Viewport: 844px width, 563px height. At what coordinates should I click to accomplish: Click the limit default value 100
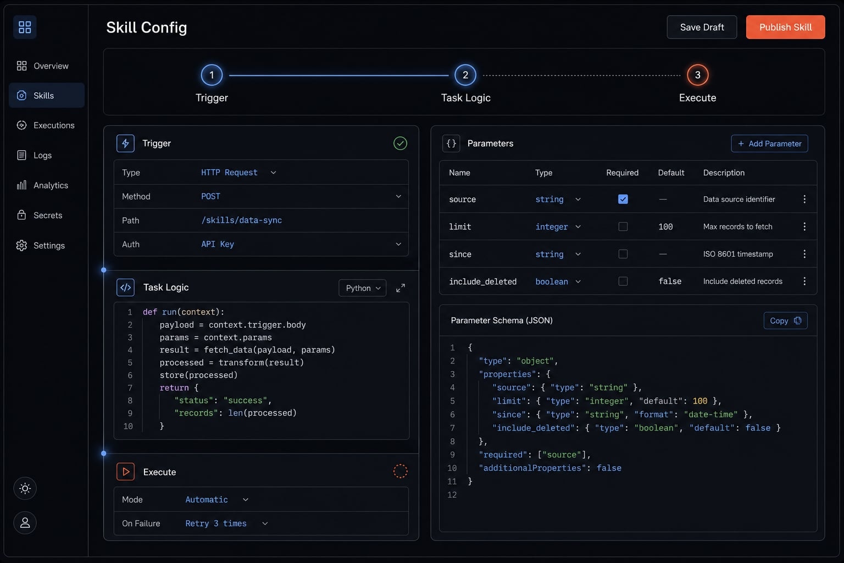click(665, 227)
